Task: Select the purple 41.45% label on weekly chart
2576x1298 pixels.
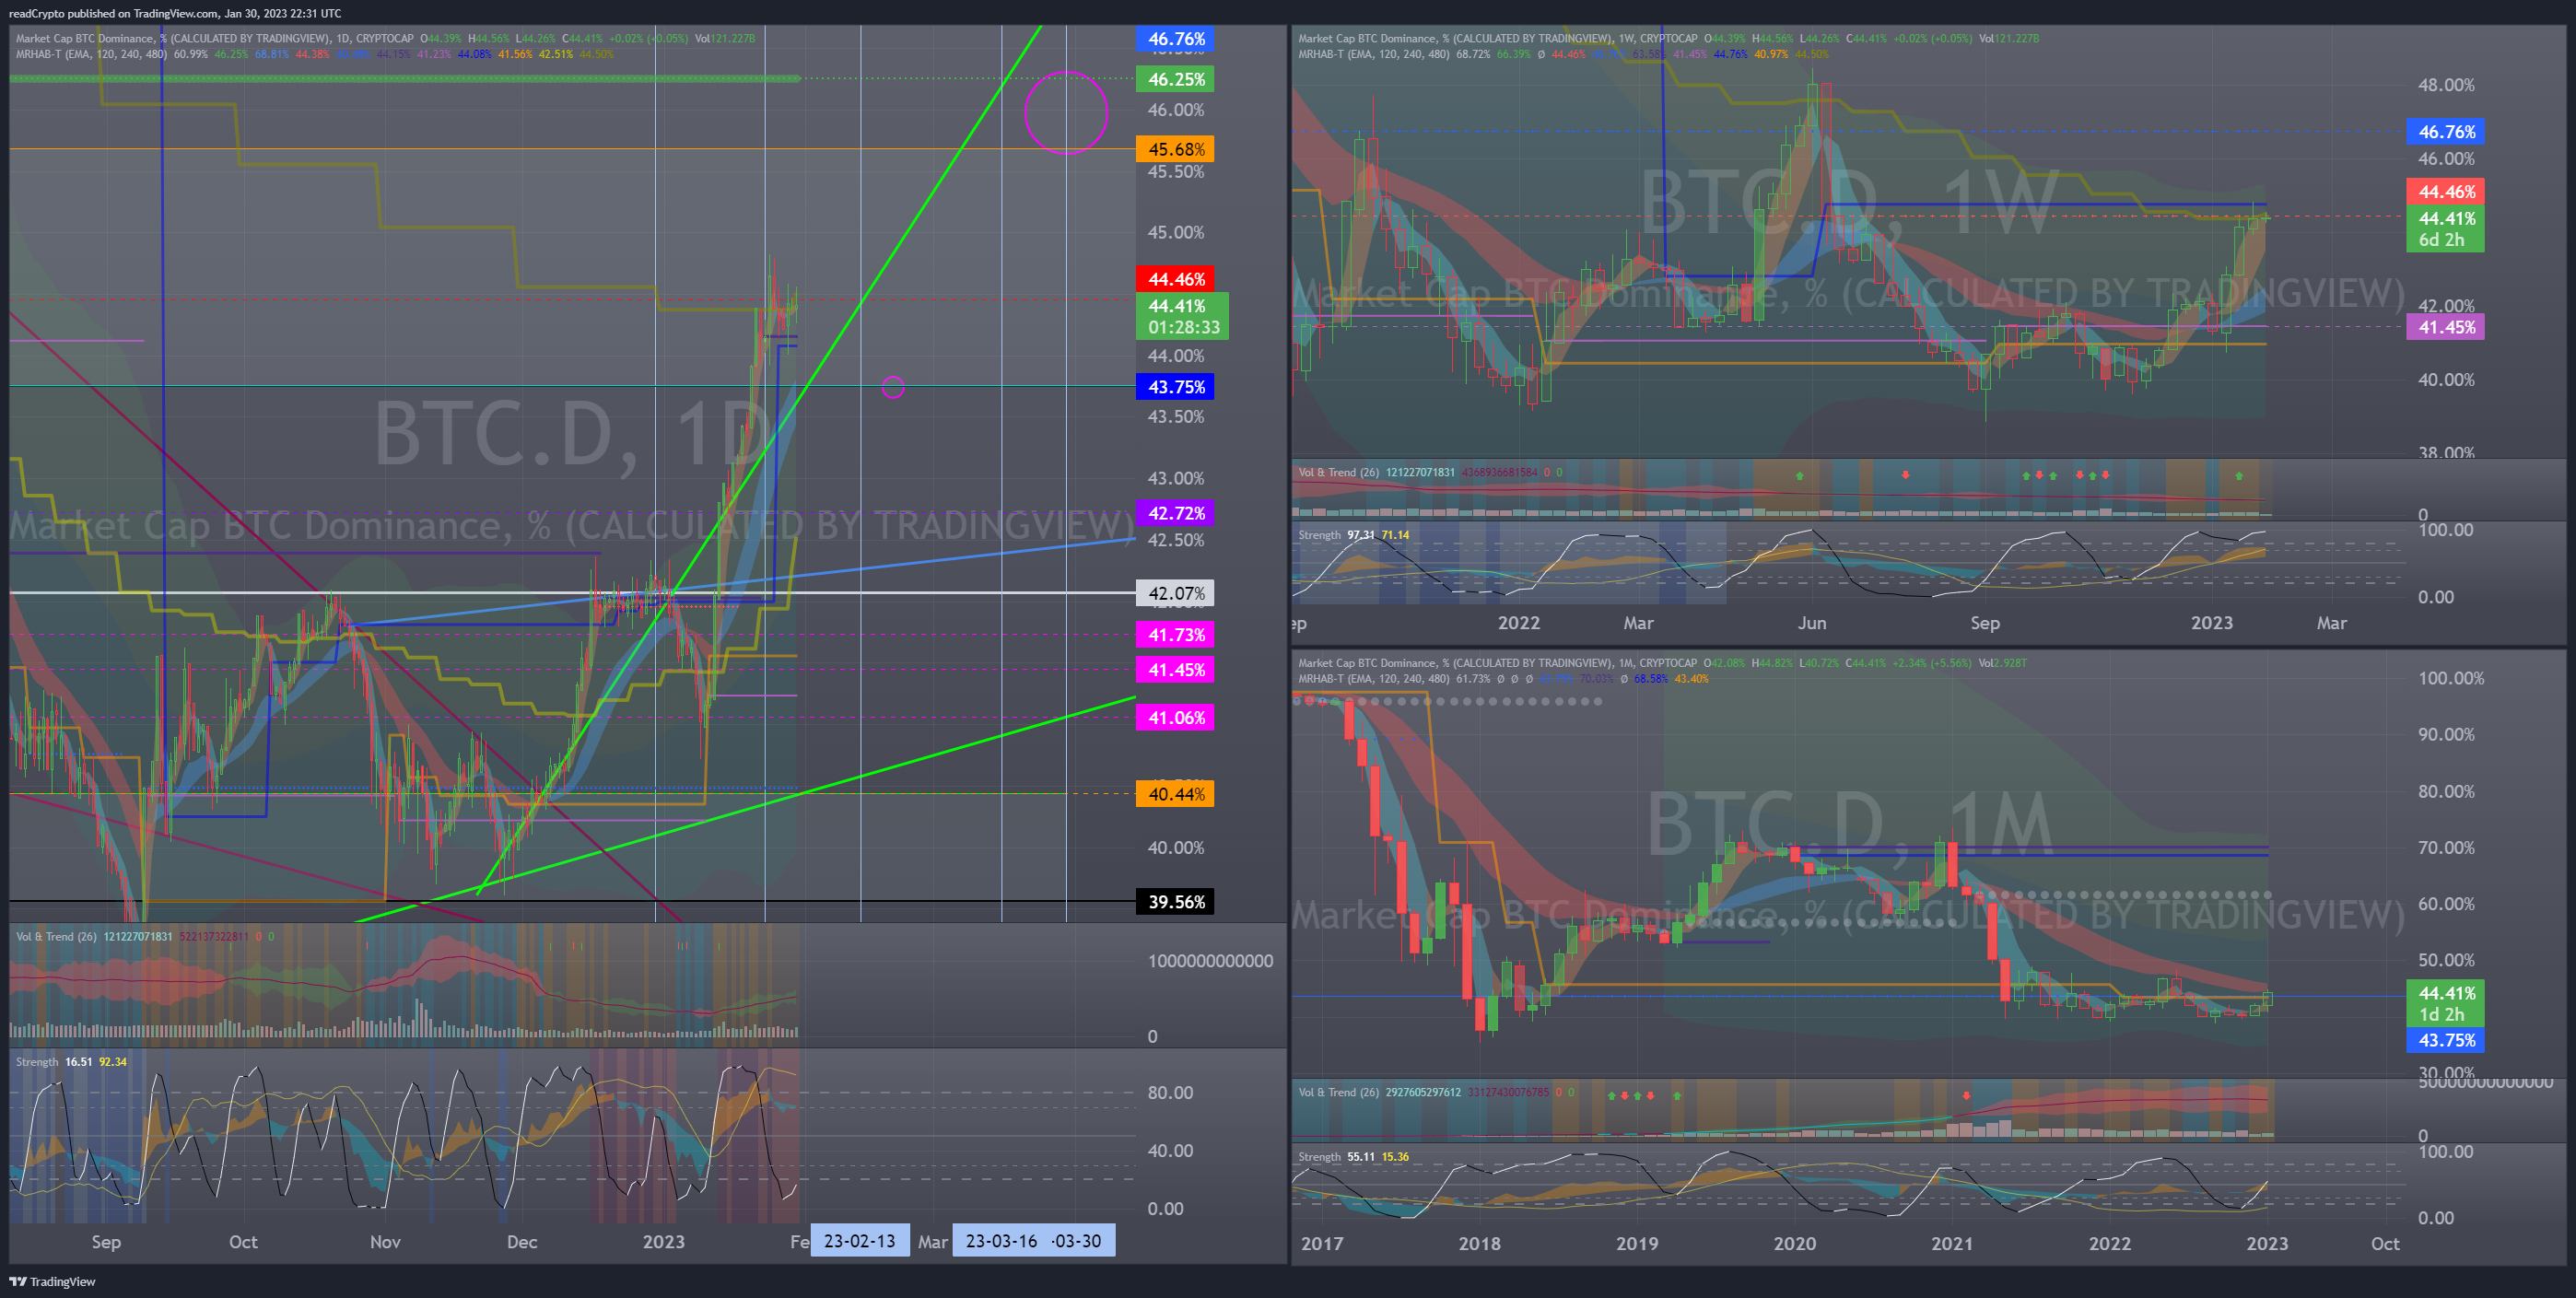Action: tap(2446, 327)
